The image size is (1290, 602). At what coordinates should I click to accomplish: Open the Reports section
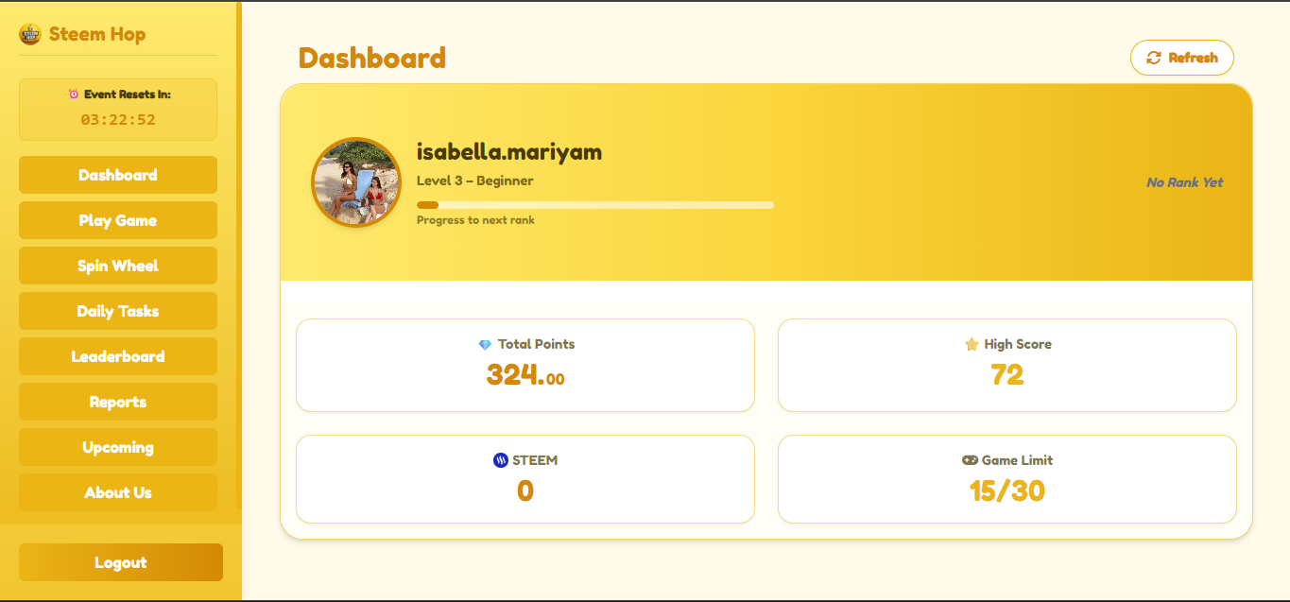click(118, 402)
